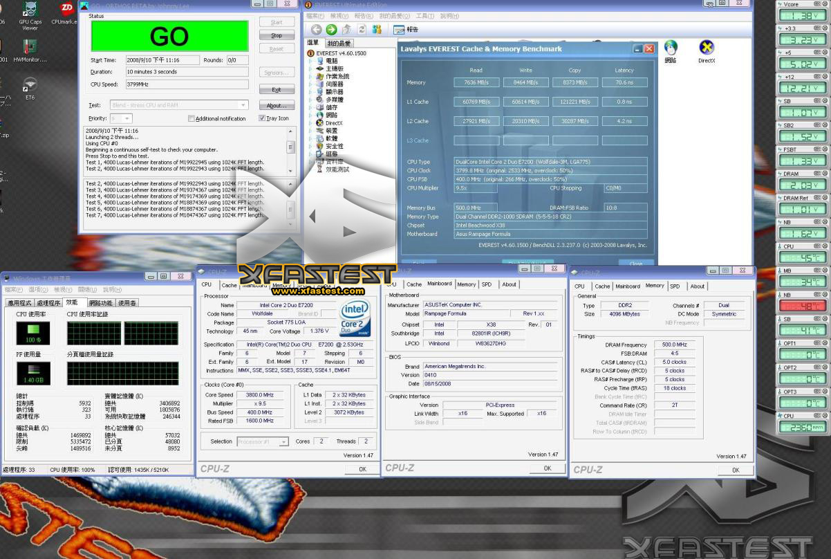This screenshot has height=559, width=831.
Task: Open the 檢視 menu in Task Manager
Action: click(x=62, y=290)
